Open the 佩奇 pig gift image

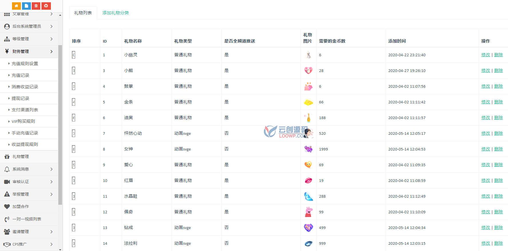(x=308, y=212)
